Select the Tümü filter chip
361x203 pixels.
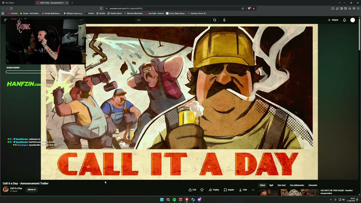click(262, 185)
